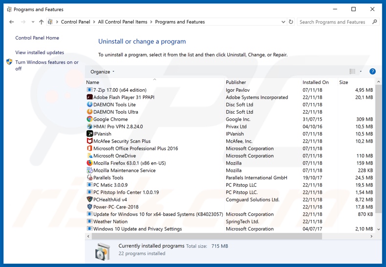
Task: Click the horizontal scrollbar right arrow
Action: click(x=371, y=236)
